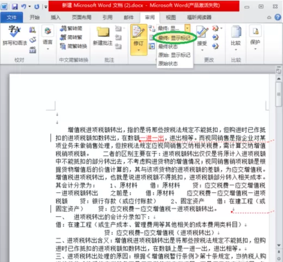This screenshot has width=283, height=262.
Task: Run the 拼写和语法 spelling check
Action: click(x=15, y=35)
